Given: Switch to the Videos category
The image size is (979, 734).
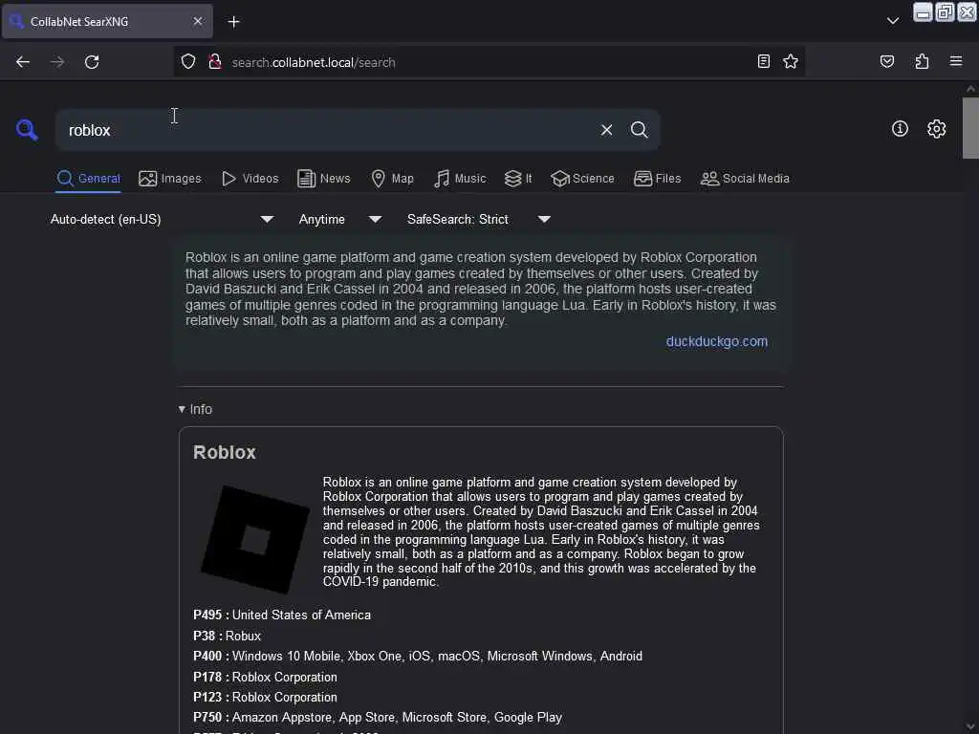Looking at the screenshot, I should click(x=250, y=179).
